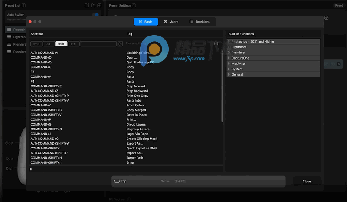
Task: Select the F3 Copy shortcut row
Action: 126,72
